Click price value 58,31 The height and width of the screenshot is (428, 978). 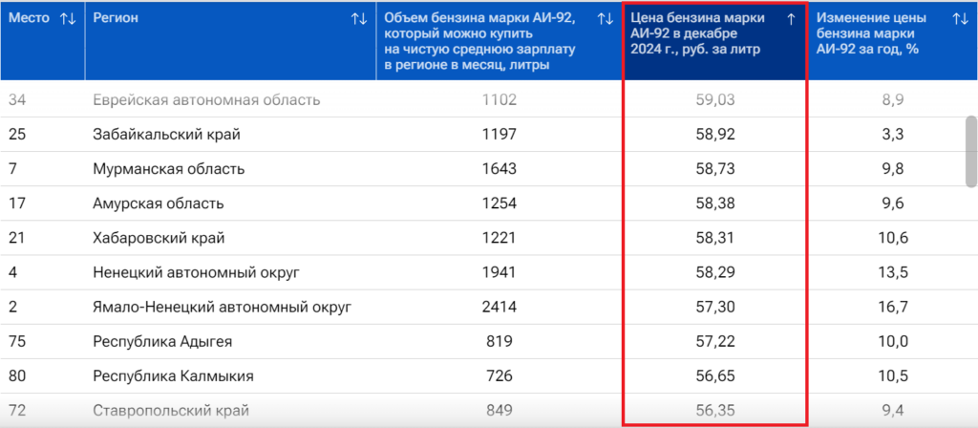coord(716,238)
